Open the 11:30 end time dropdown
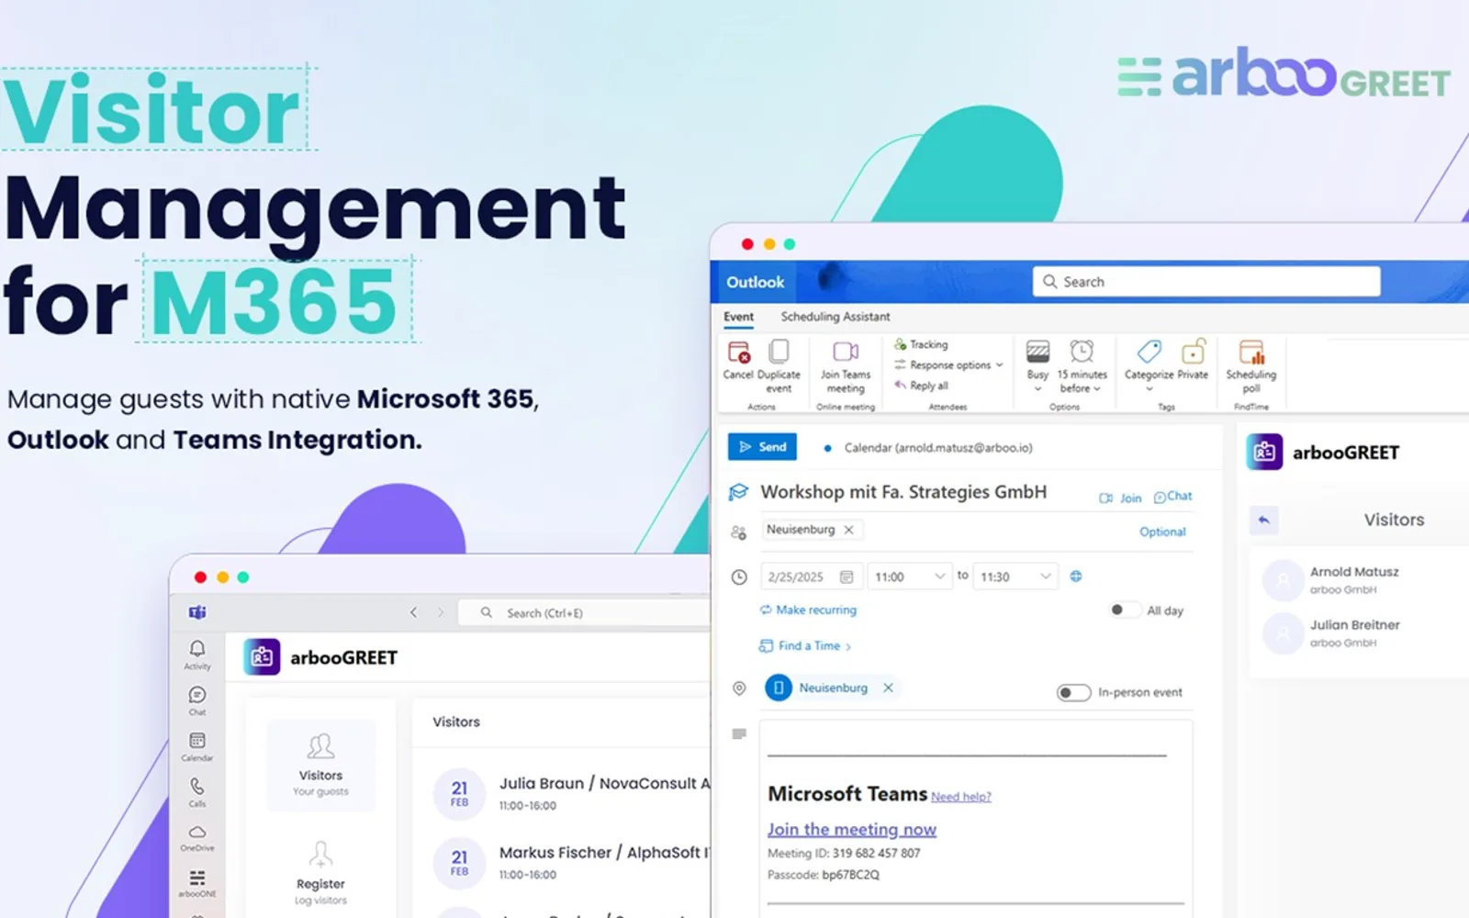The height and width of the screenshot is (918, 1469). coord(1015,577)
